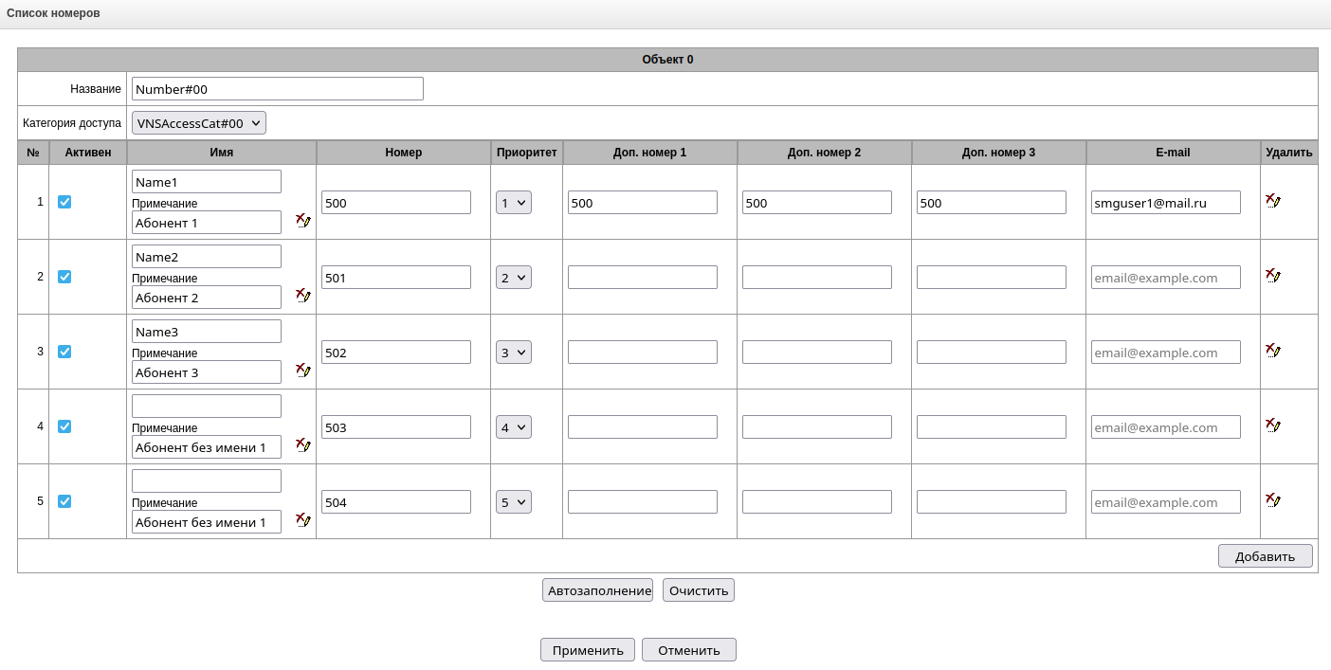Click the delete icon for row 1
The height and width of the screenshot is (670, 1331).
coord(1273,201)
